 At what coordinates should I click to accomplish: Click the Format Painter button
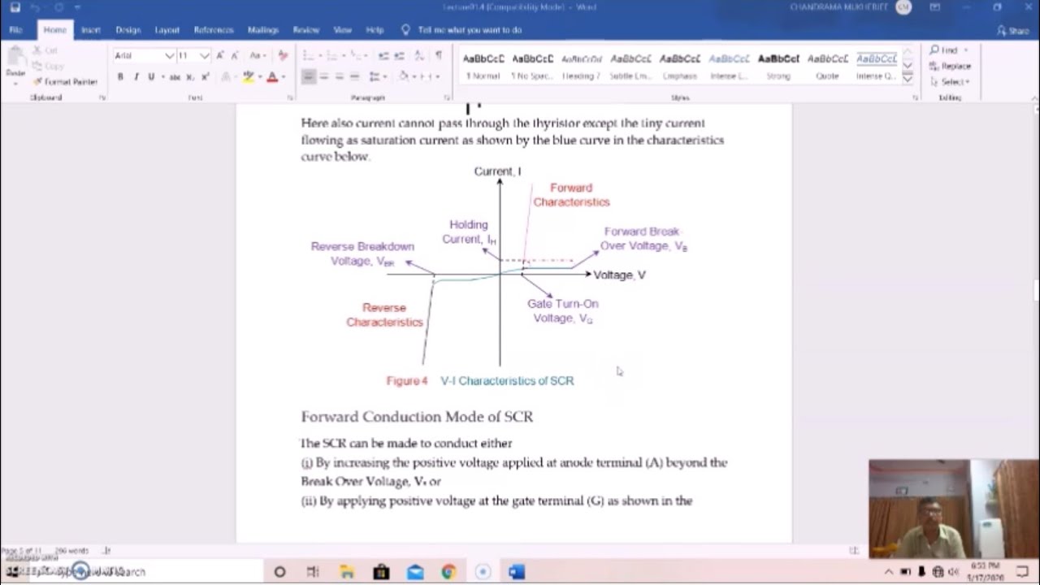[65, 82]
